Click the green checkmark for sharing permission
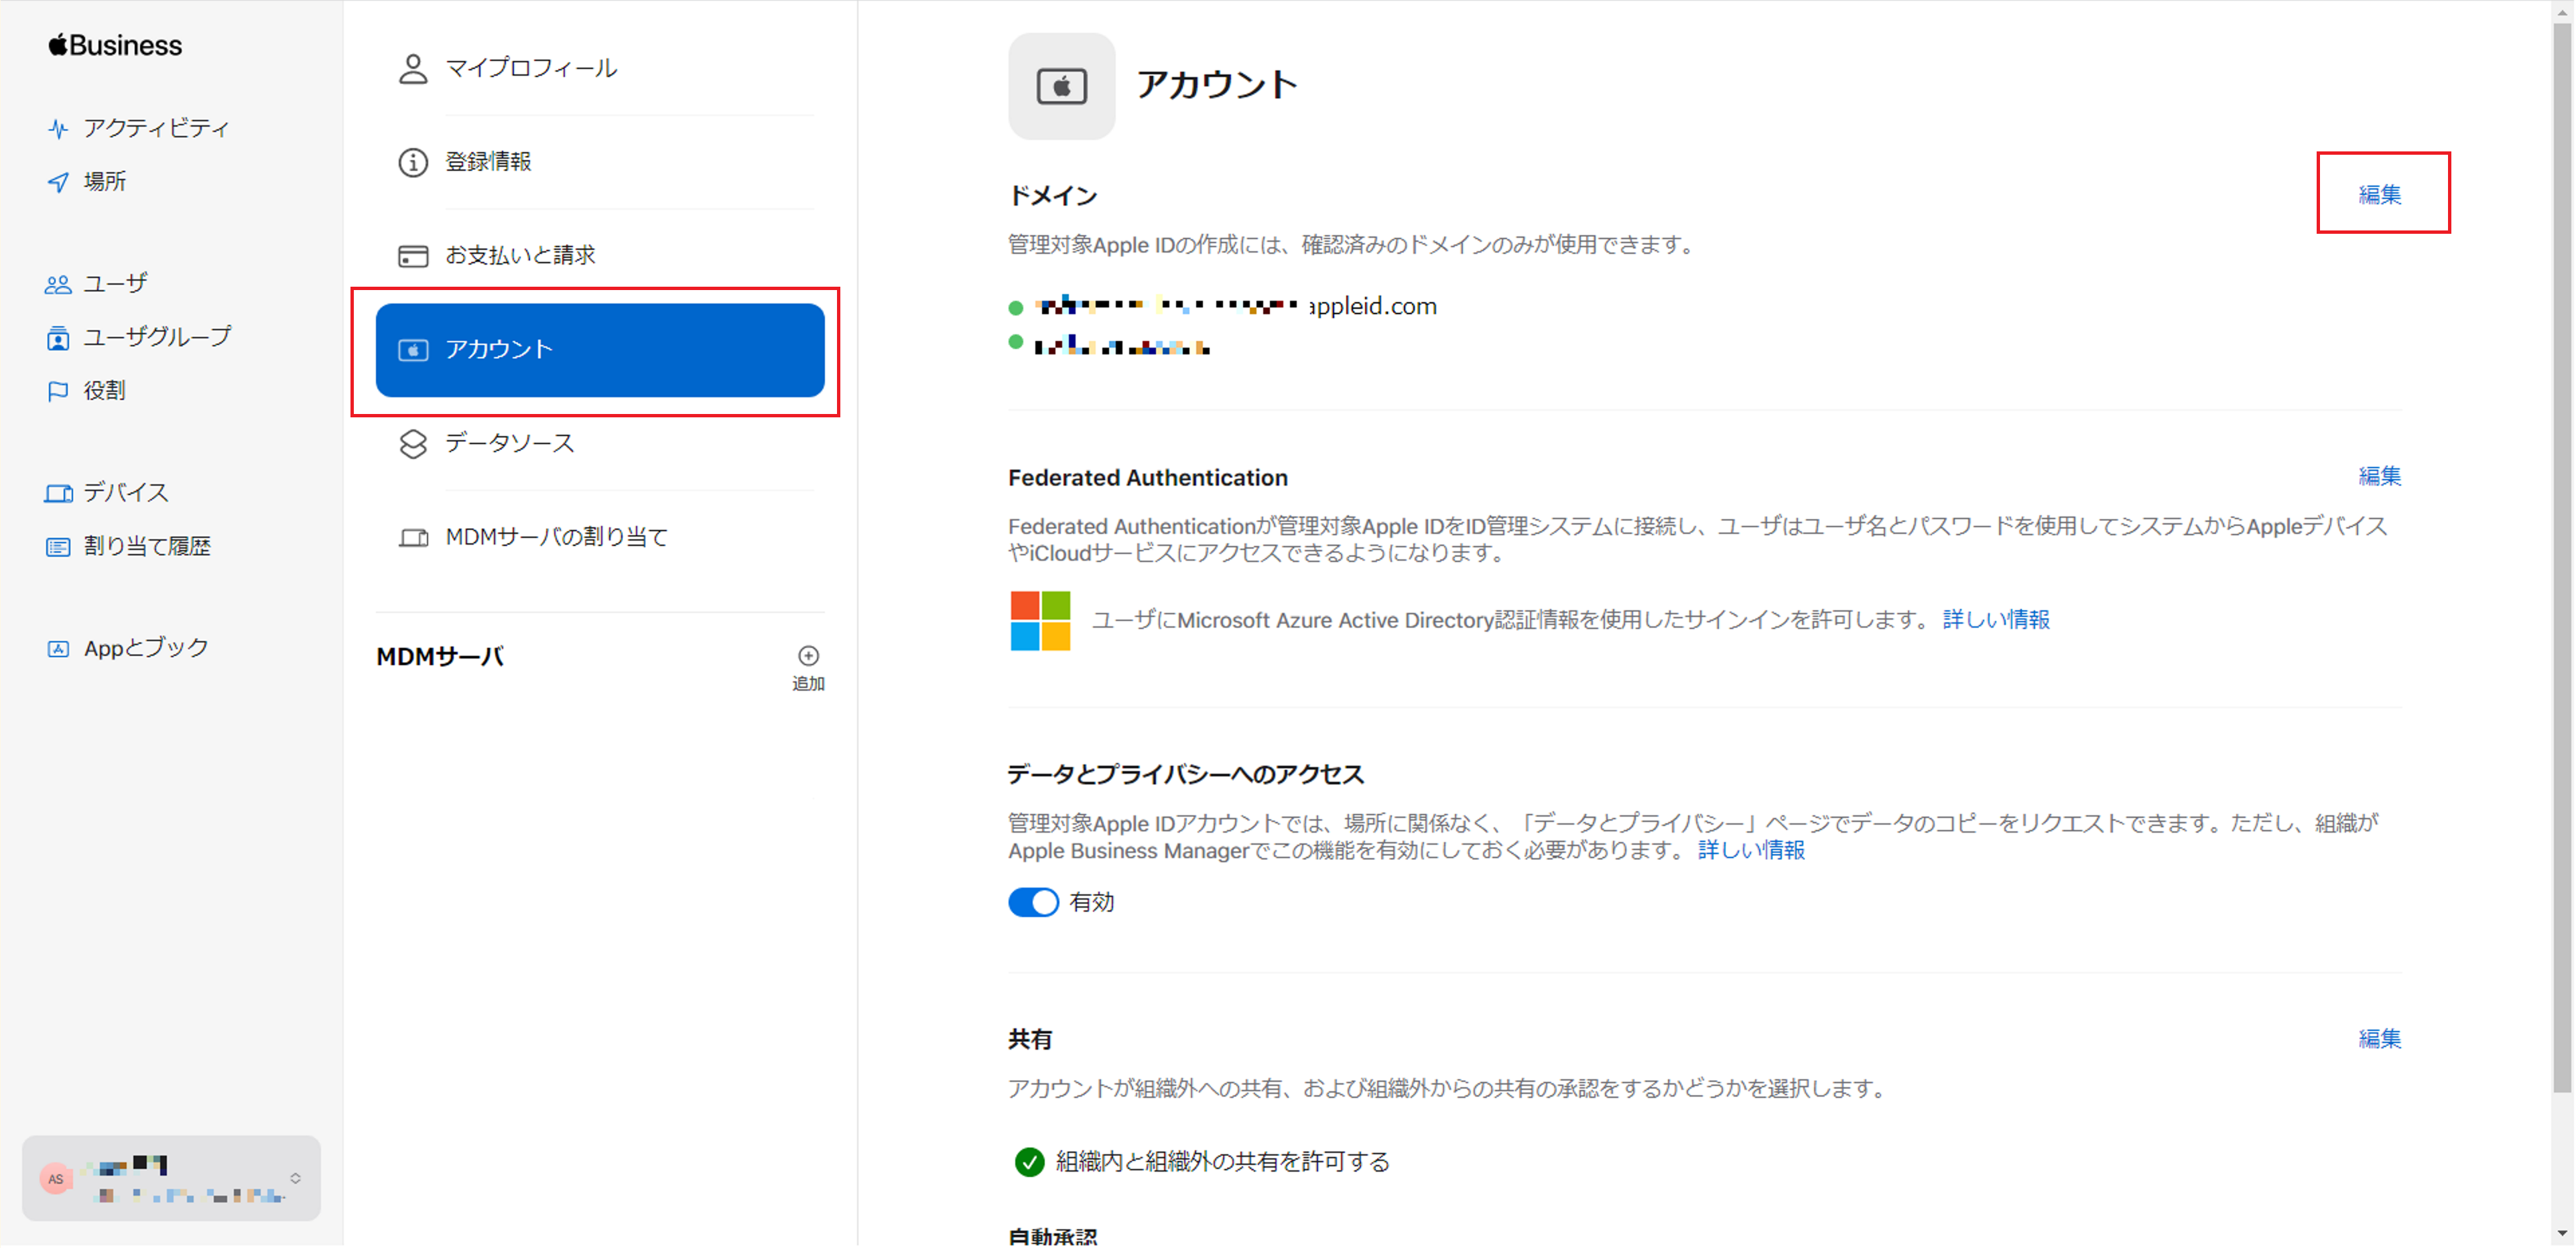 point(1029,1162)
